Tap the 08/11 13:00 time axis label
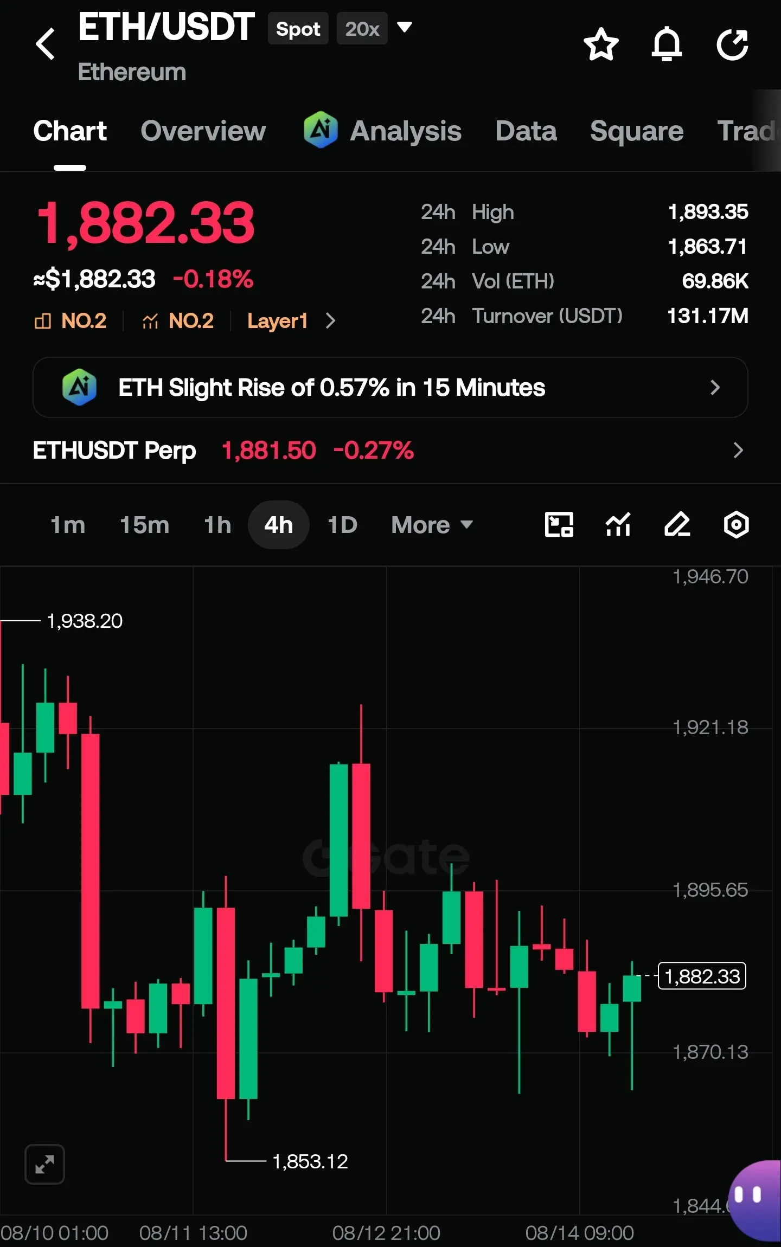The height and width of the screenshot is (1247, 781). coord(193,1232)
